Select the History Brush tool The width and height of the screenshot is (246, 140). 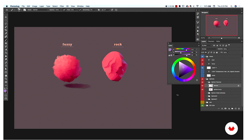(6, 46)
